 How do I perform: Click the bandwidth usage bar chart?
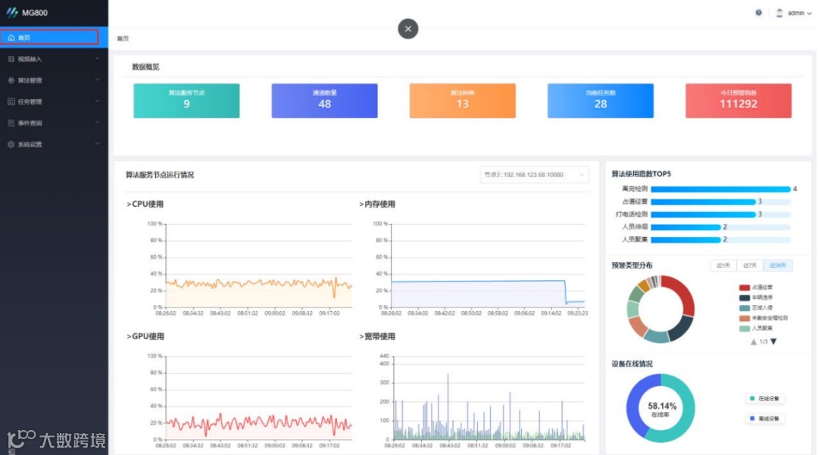[x=489, y=407]
